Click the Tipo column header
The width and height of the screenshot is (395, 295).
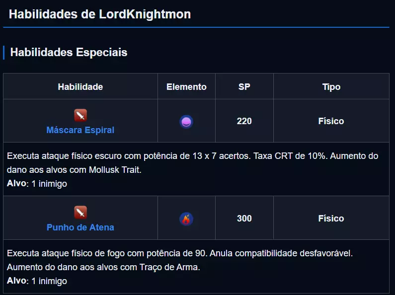[x=331, y=87]
